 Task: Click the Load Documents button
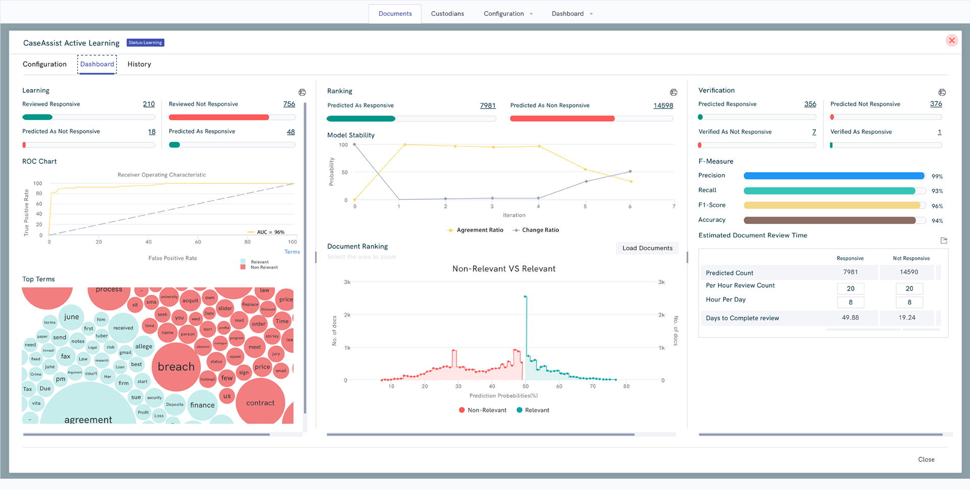point(647,248)
